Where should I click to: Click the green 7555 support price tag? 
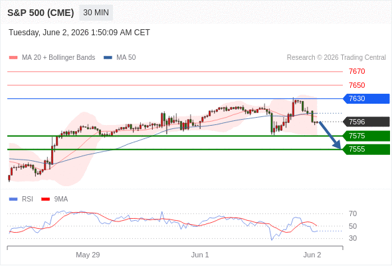[x=366, y=150]
